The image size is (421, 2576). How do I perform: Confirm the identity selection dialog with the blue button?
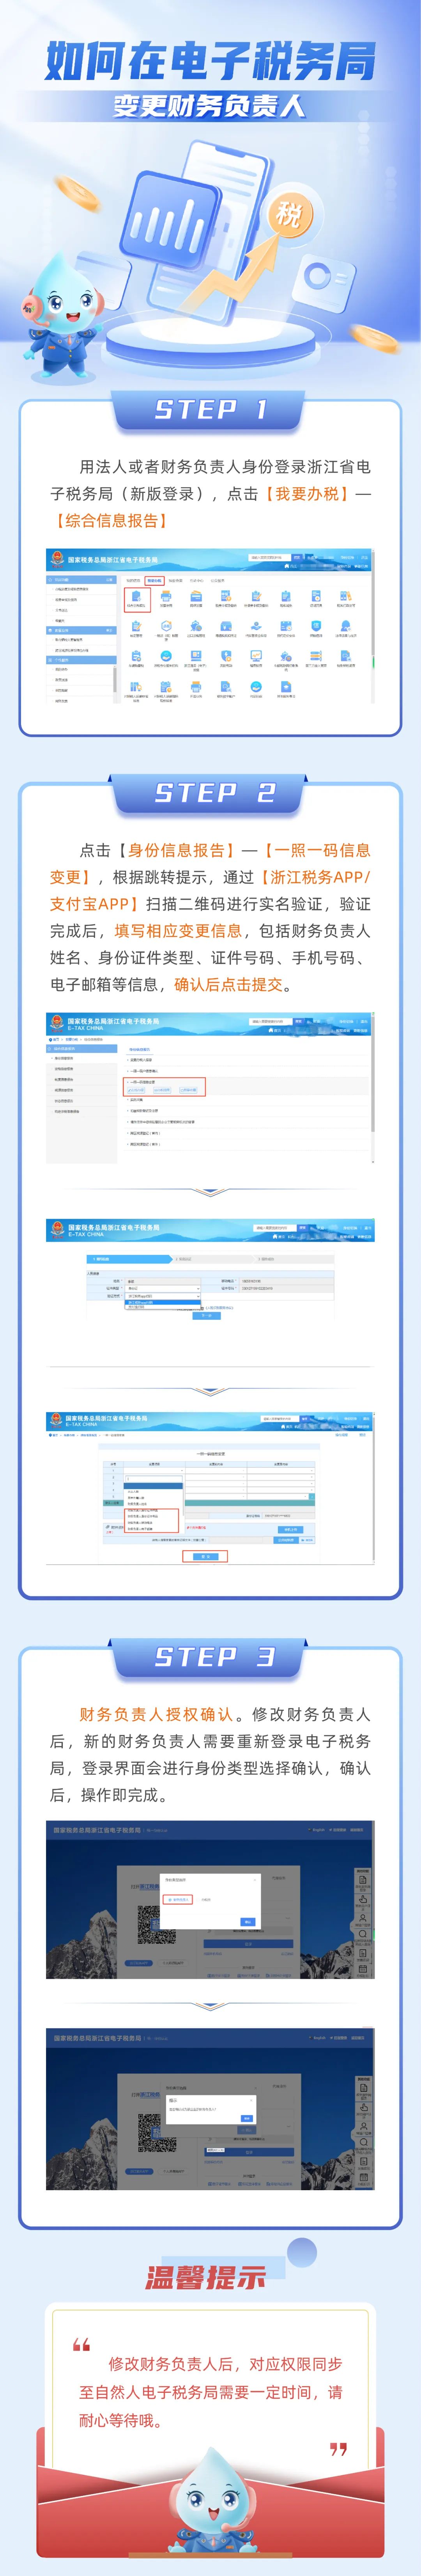point(248,1921)
